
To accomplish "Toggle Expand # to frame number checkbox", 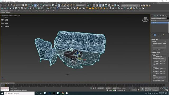I will click(153, 50).
